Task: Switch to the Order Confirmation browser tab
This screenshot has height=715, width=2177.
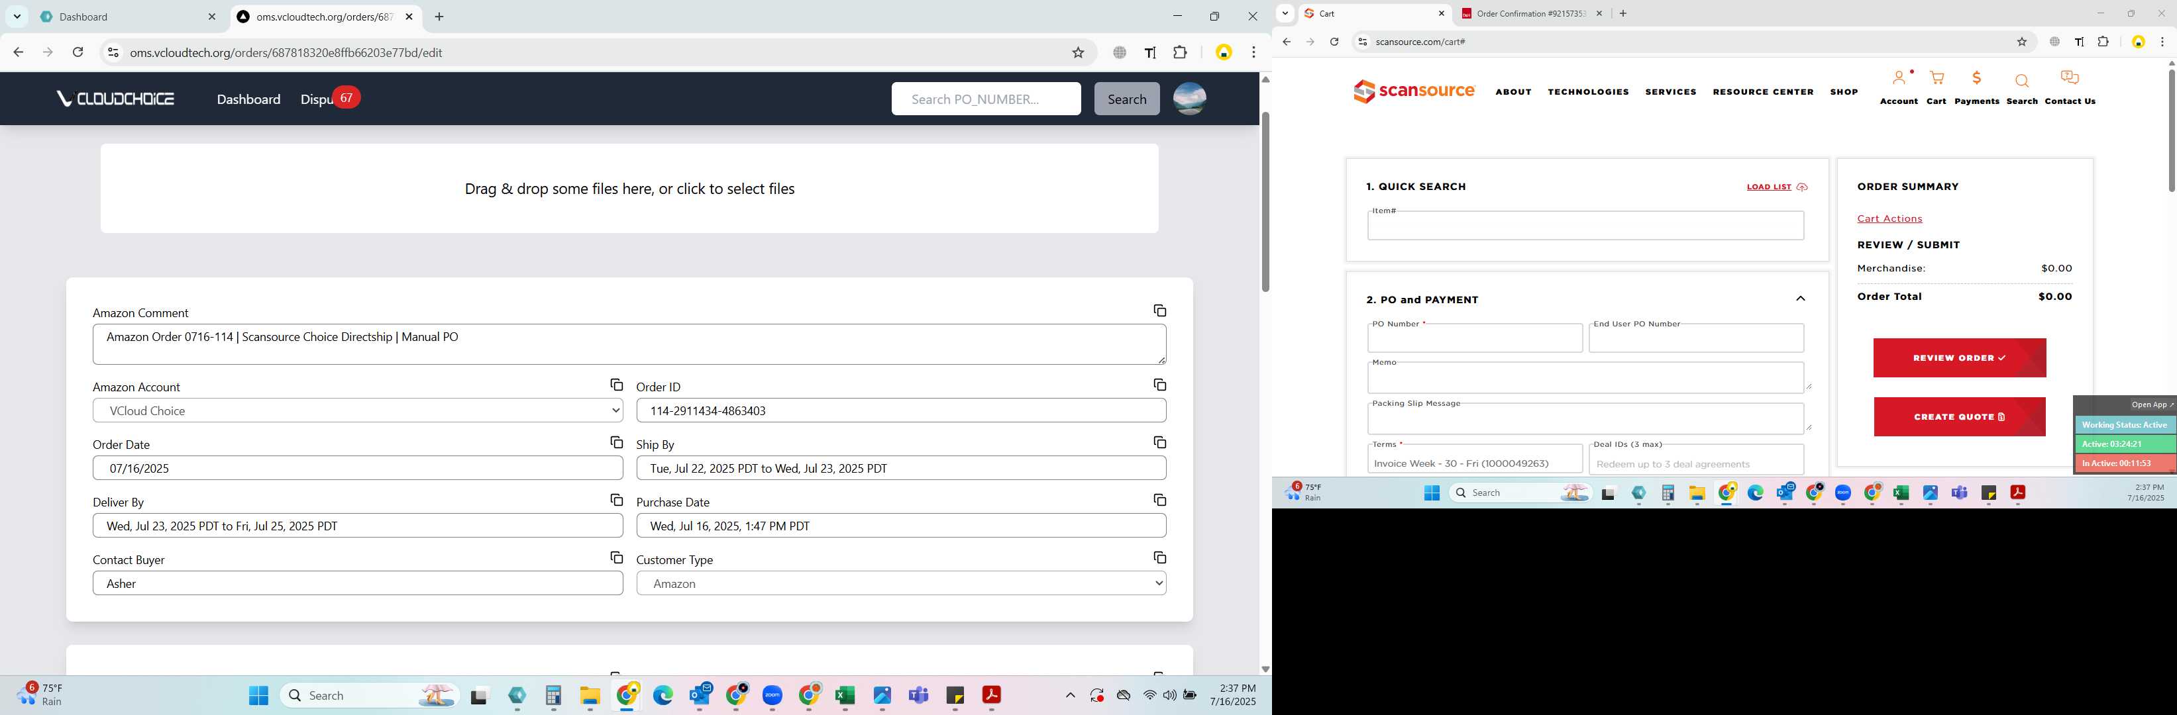Action: click(x=1530, y=13)
